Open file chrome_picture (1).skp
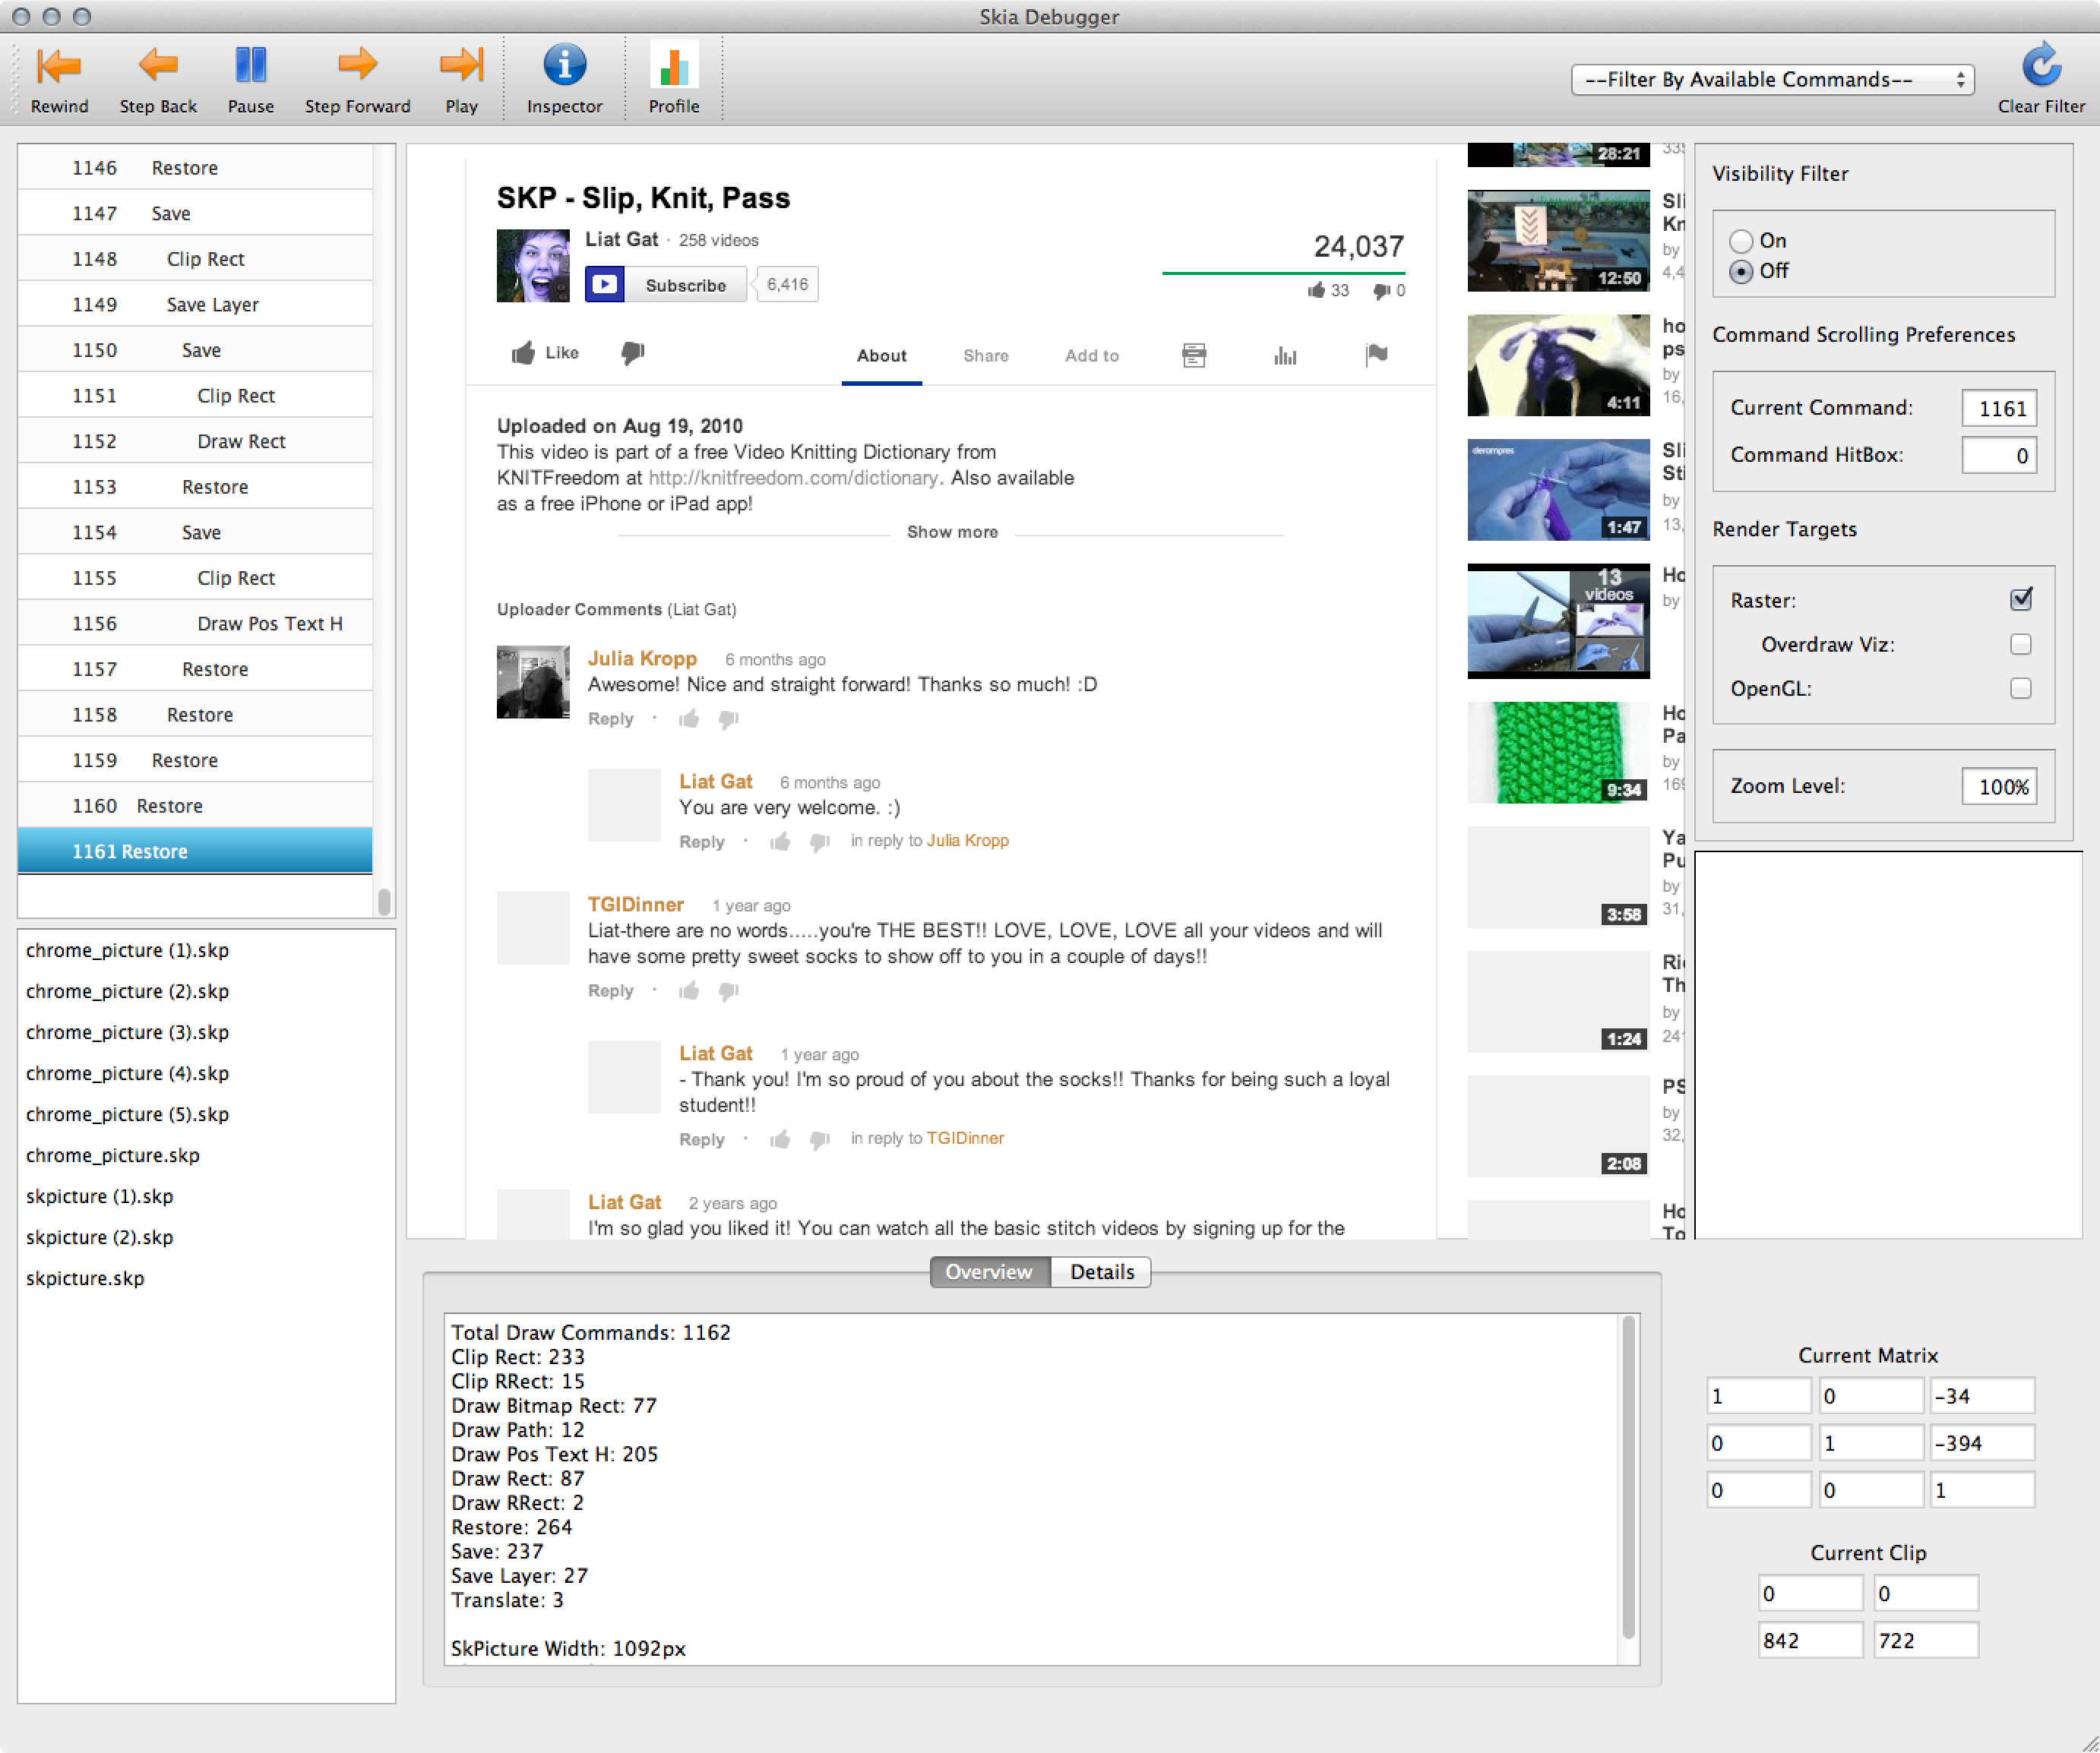2100x1753 pixels. (x=128, y=950)
